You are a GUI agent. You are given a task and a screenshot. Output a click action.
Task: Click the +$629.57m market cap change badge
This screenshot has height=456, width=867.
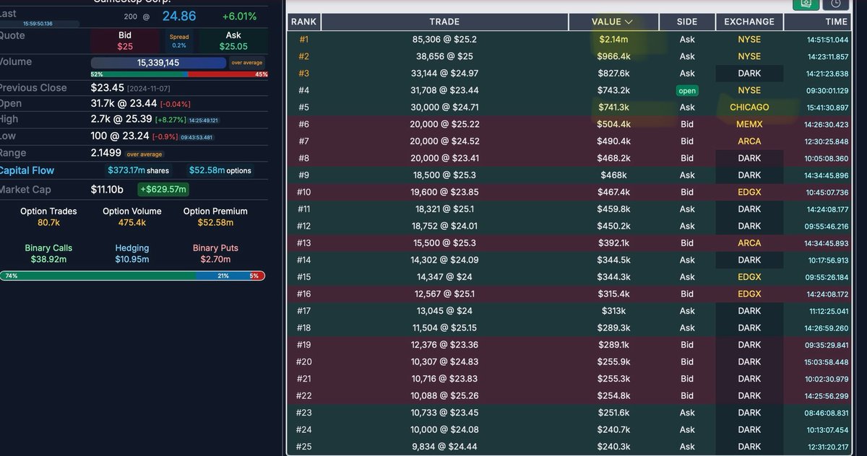point(163,189)
